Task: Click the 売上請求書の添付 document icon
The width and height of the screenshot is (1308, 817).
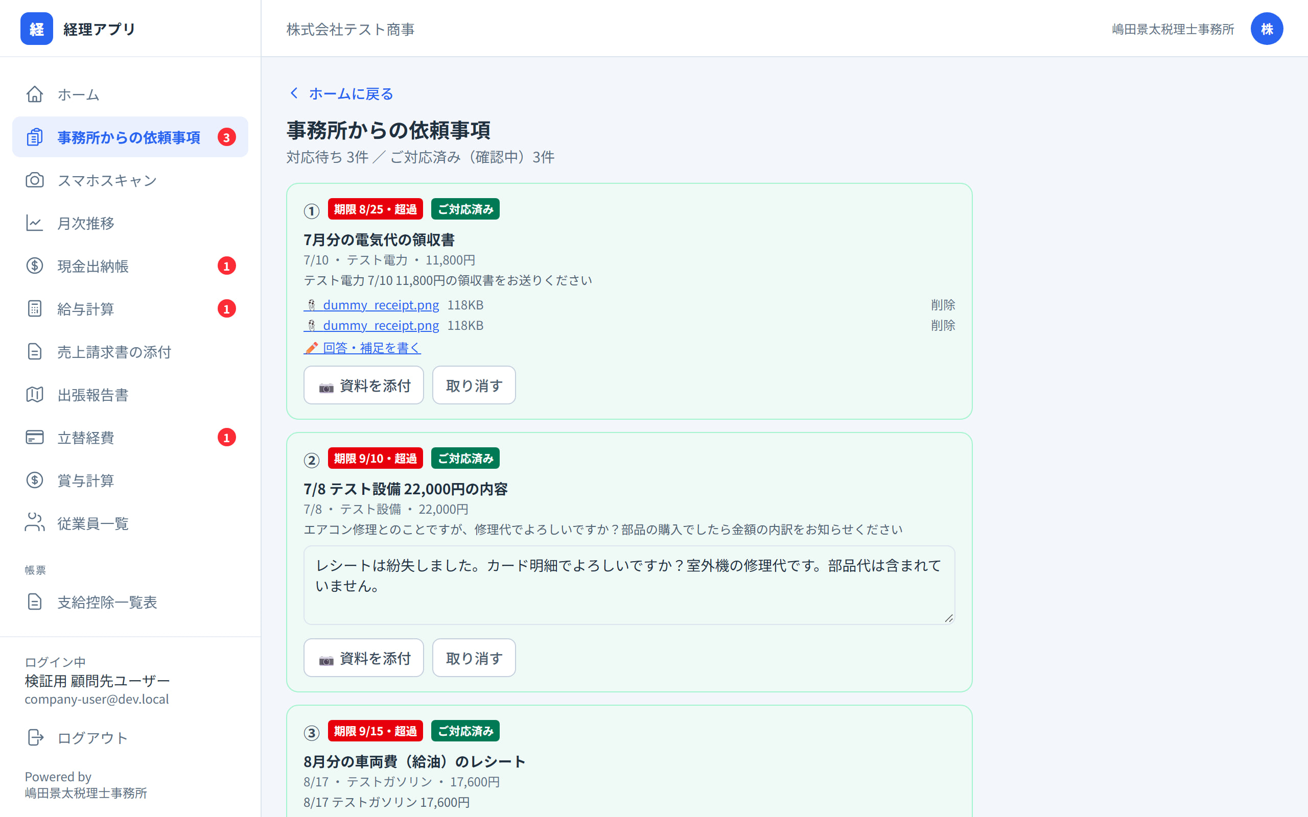Action: click(35, 351)
